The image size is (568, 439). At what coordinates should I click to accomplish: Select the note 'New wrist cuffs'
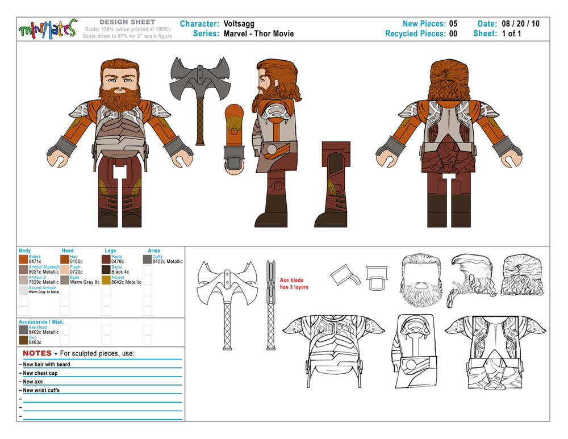41,391
